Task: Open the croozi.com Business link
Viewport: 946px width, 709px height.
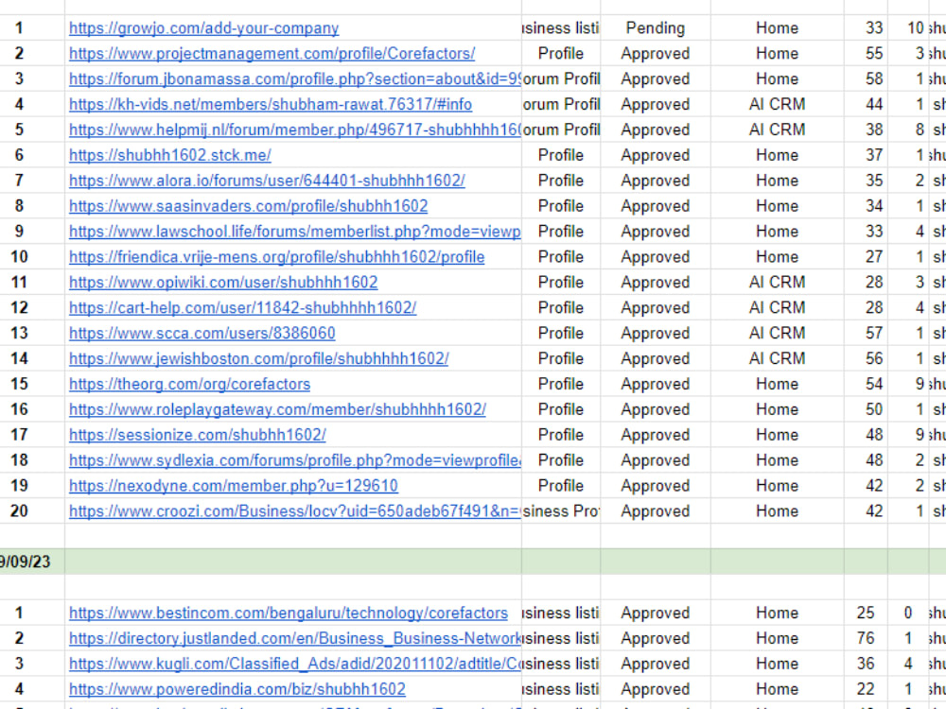Action: [294, 510]
